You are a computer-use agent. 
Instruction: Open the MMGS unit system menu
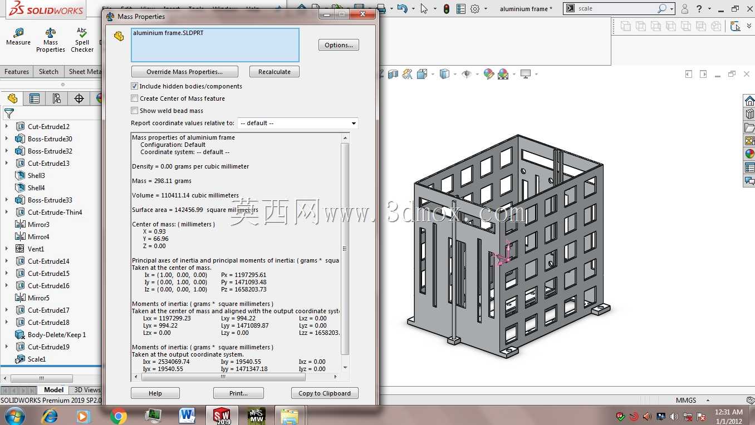[693, 400]
